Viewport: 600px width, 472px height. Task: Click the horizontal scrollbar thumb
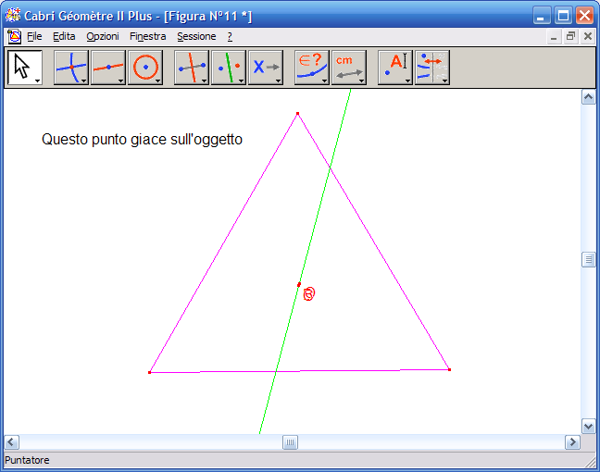pyautogui.click(x=290, y=442)
